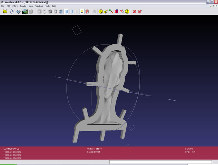218x165 pixels.
Task: Take a snapshot with the camera icon
Action: (x=25, y=12)
